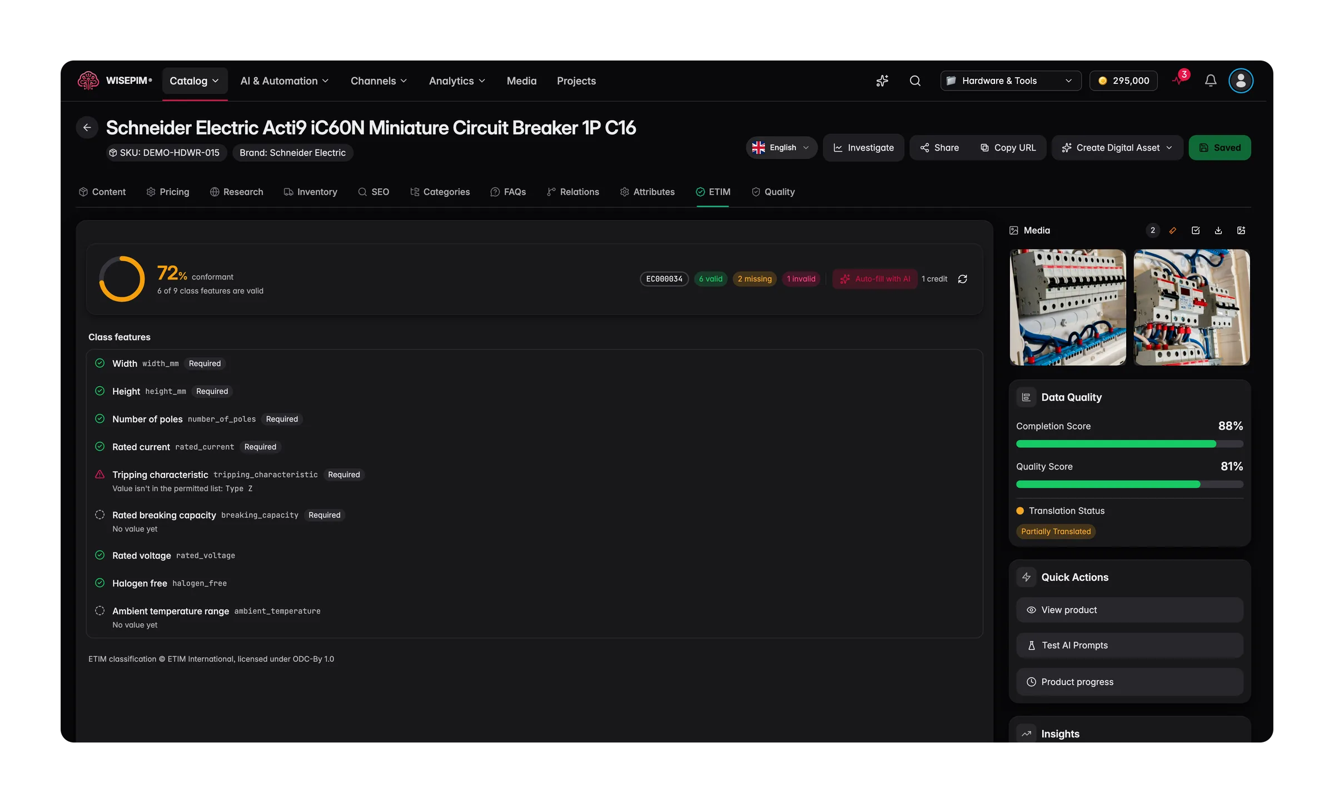Open the notifications bell
Image resolution: width=1334 pixels, height=803 pixels.
1211,81
